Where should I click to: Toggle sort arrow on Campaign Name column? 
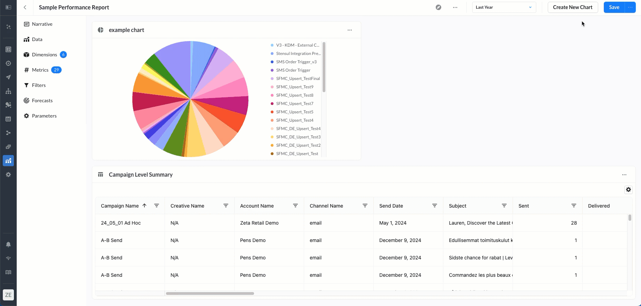coord(144,206)
